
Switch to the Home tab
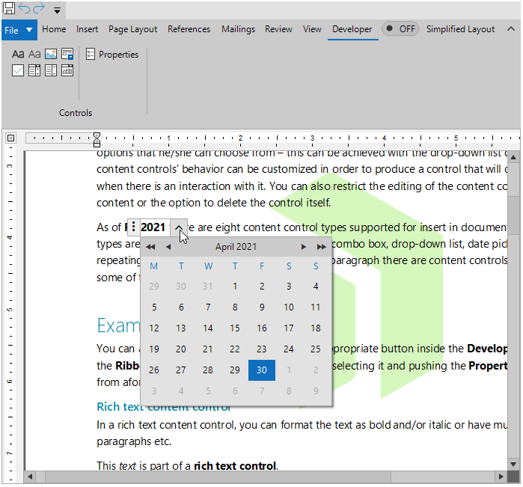pyautogui.click(x=54, y=29)
